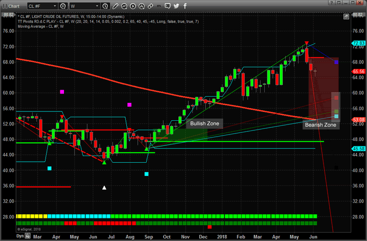
Task: Click the cyan square marker below September
Action: [146, 174]
